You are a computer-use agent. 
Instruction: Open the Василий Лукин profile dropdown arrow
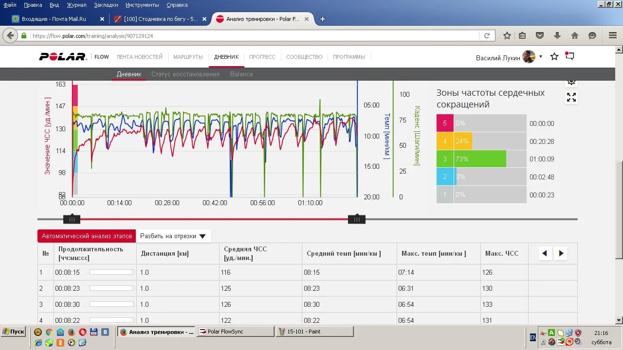540,57
